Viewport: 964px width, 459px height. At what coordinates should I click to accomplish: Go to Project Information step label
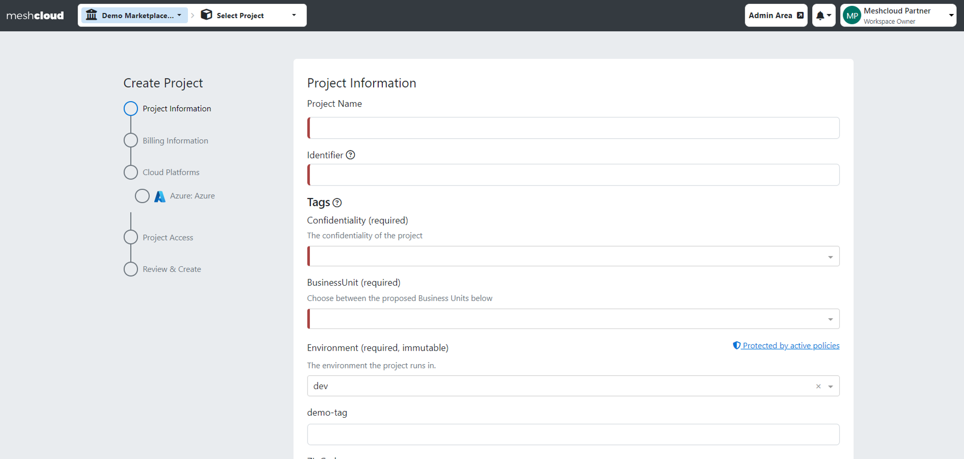[x=177, y=109]
